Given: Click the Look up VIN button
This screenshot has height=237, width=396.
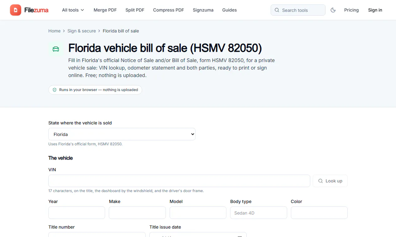Looking at the screenshot, I should [x=330, y=181].
